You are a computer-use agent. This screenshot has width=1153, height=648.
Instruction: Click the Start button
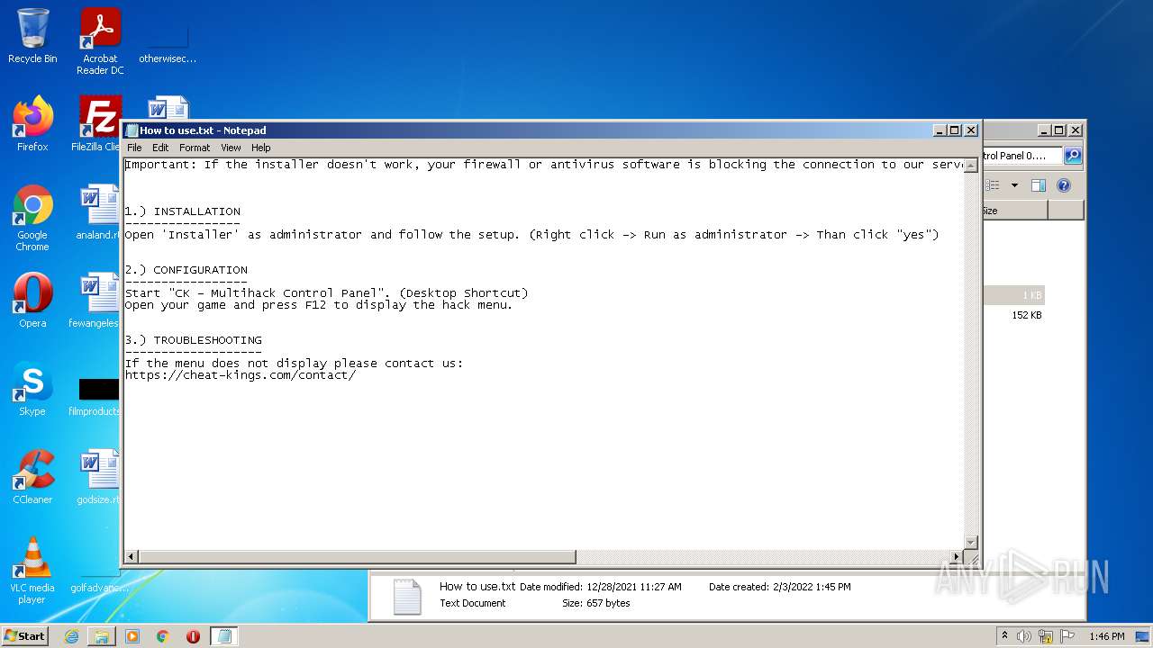coord(24,636)
